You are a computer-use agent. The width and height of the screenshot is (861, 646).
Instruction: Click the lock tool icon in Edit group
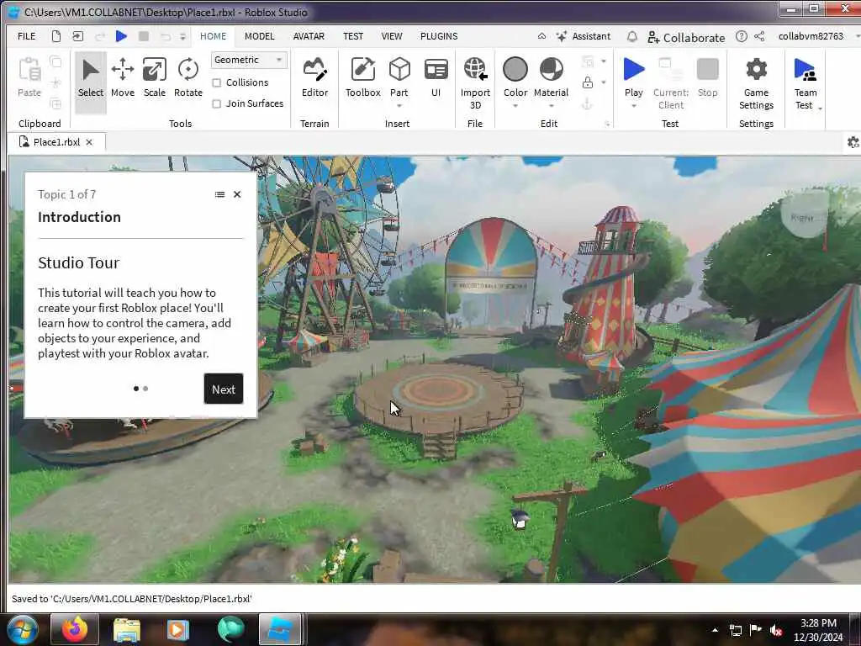588,82
